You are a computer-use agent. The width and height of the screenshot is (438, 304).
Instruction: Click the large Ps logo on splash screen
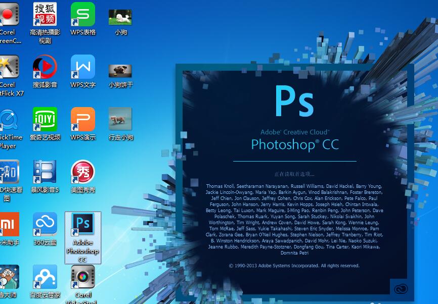point(294,101)
